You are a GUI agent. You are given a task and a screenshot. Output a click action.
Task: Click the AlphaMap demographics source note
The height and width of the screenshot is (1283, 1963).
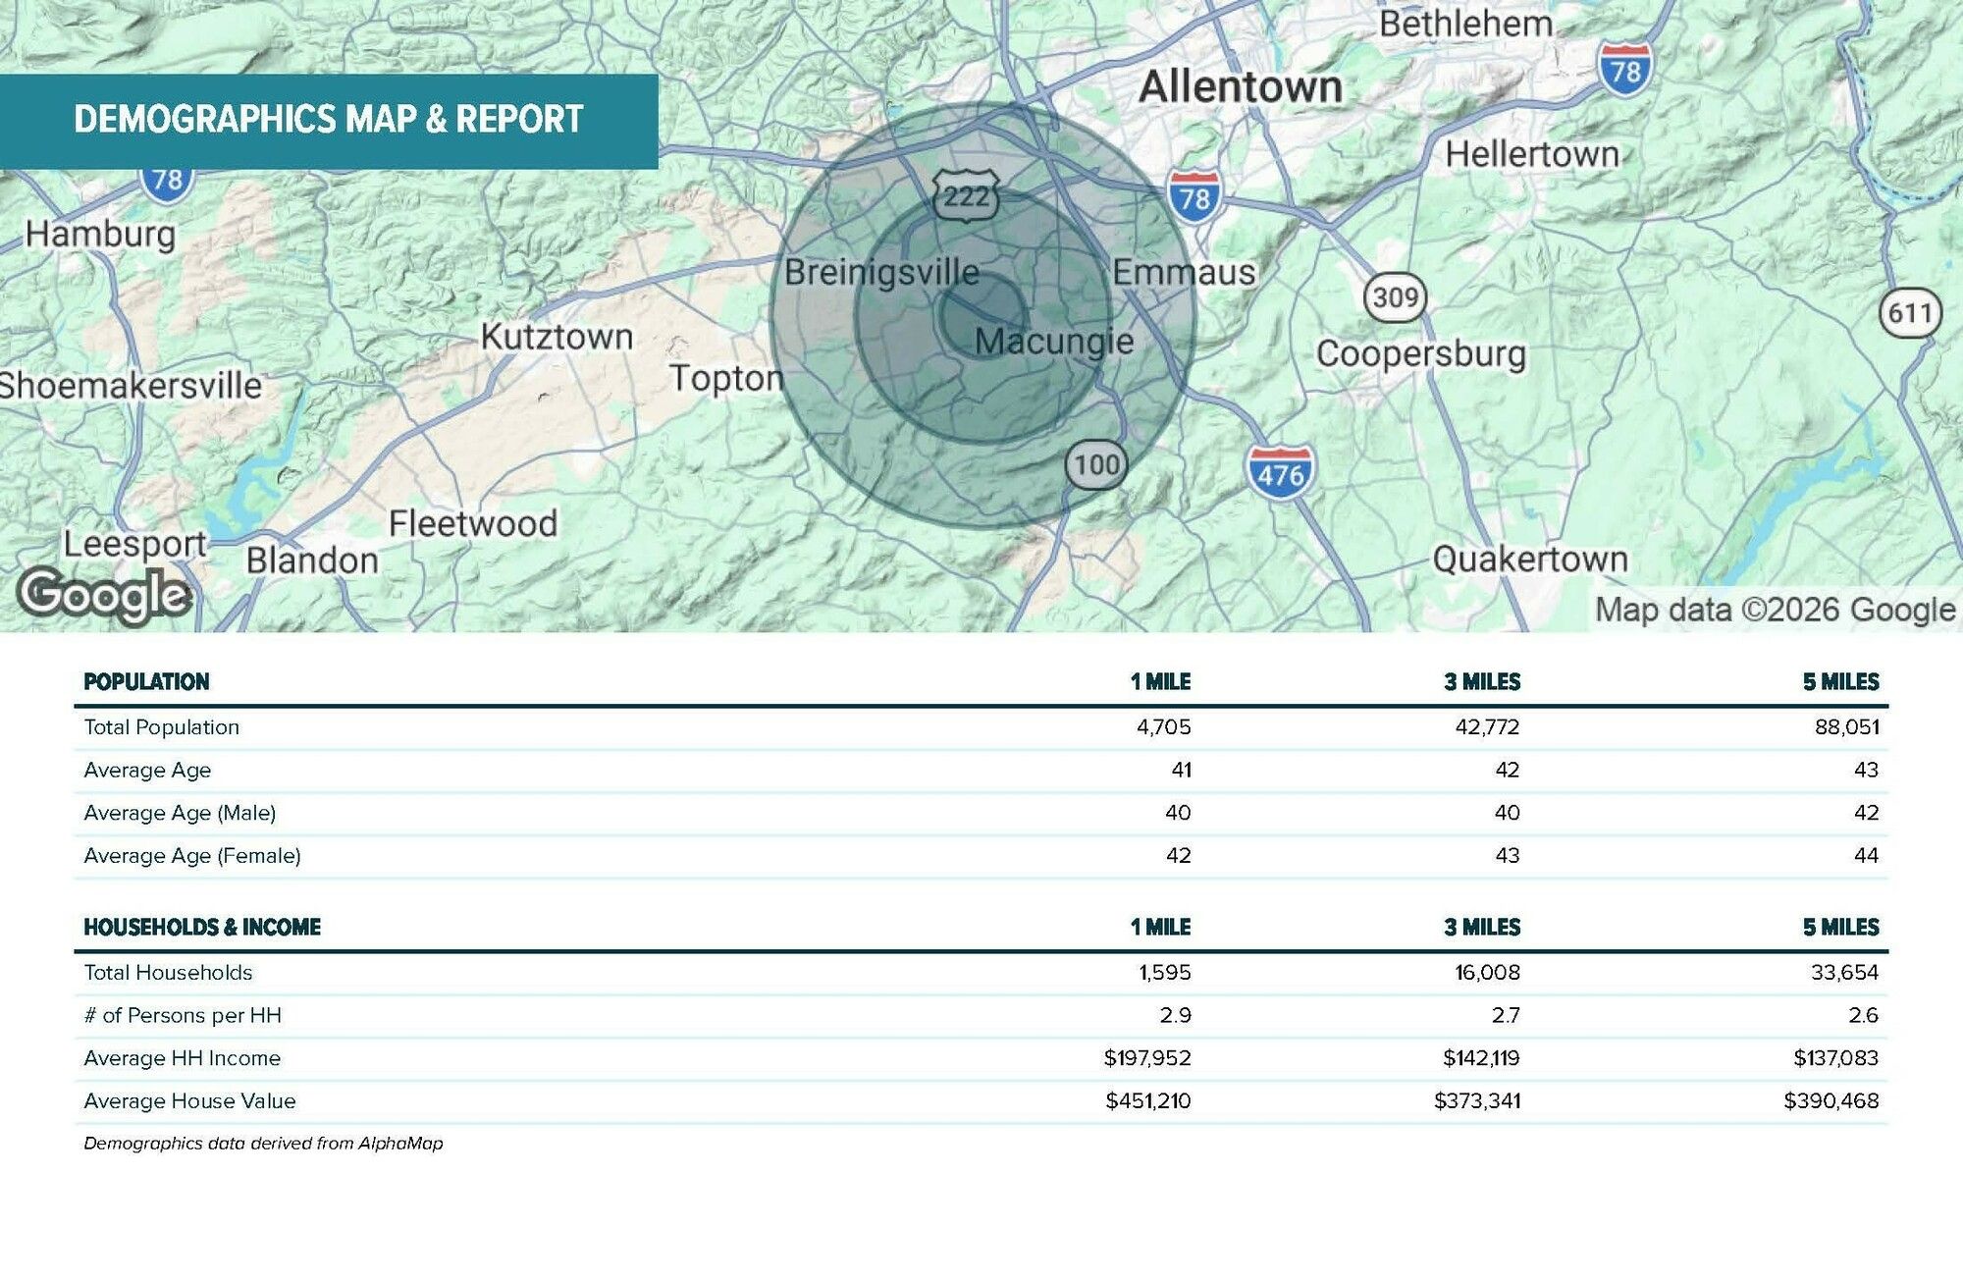coord(263,1144)
